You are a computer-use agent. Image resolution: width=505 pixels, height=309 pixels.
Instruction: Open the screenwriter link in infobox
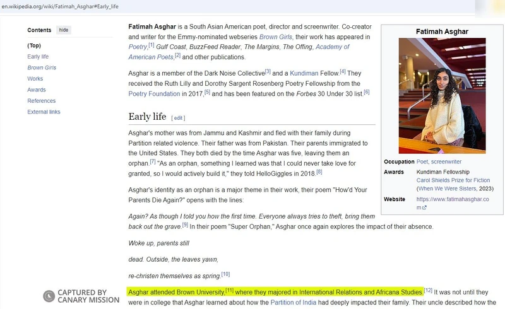pyautogui.click(x=446, y=161)
